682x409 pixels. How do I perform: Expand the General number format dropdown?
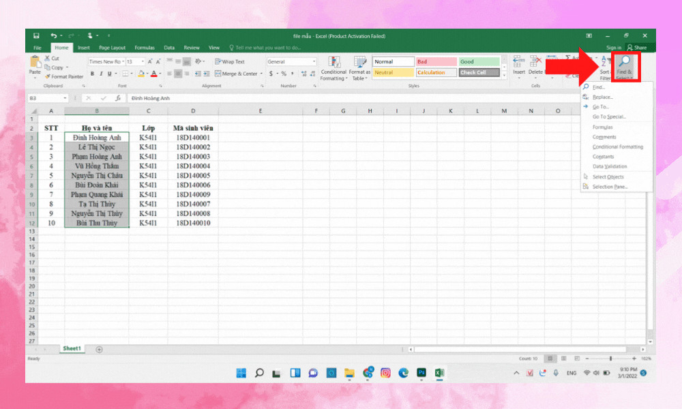point(314,61)
